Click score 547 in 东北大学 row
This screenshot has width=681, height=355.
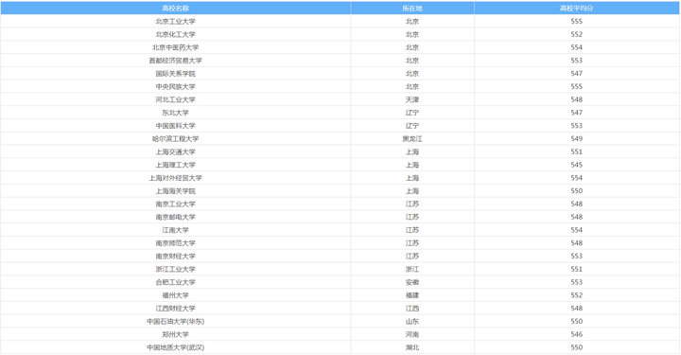pos(576,113)
